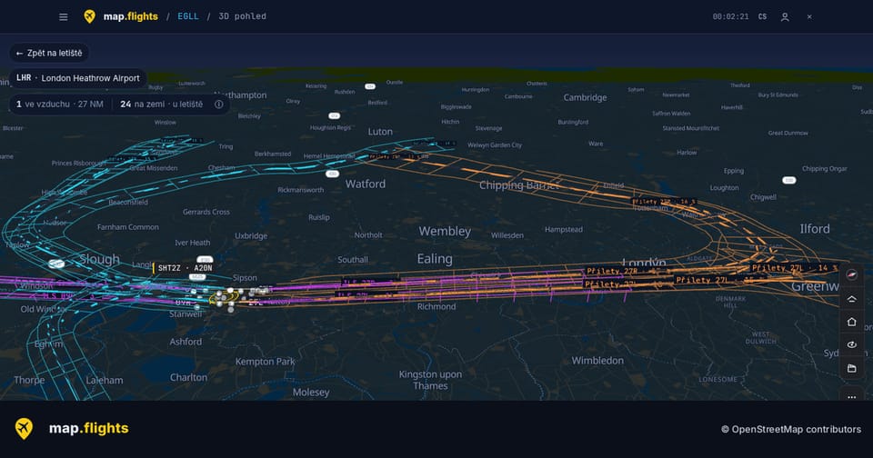This screenshot has height=458, width=873.
Task: Click the Kempton Park label
Action: pos(265,362)
